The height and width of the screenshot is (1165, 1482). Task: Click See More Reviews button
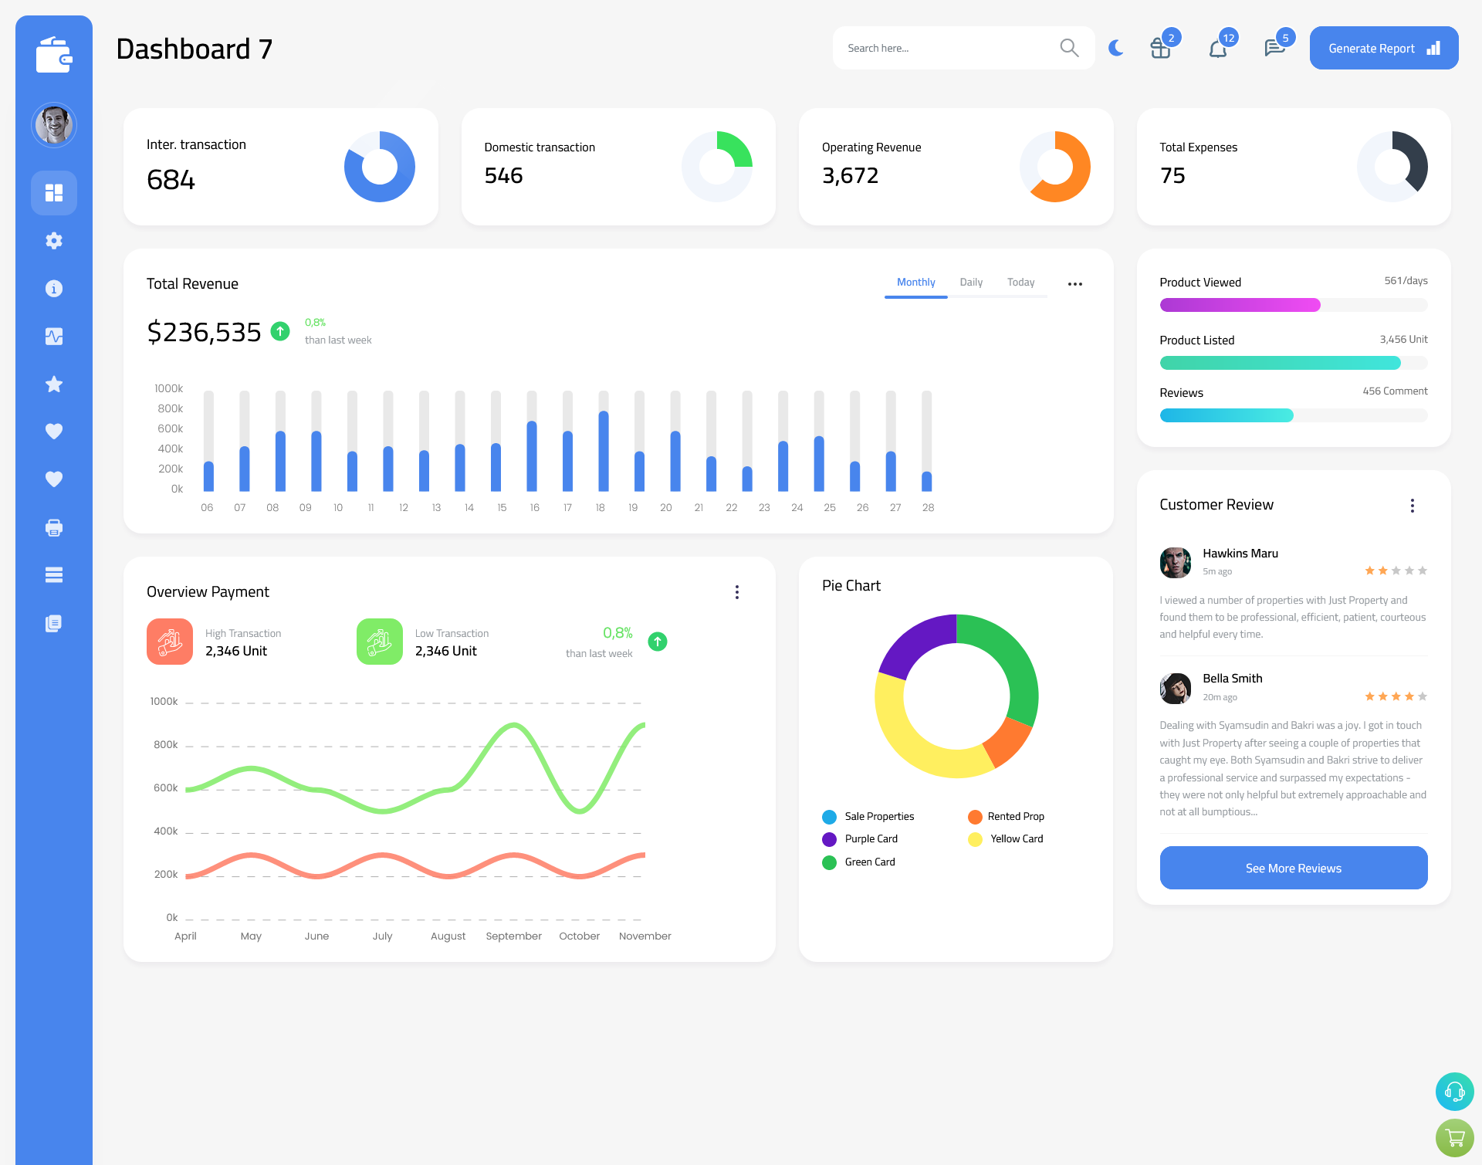1293,868
